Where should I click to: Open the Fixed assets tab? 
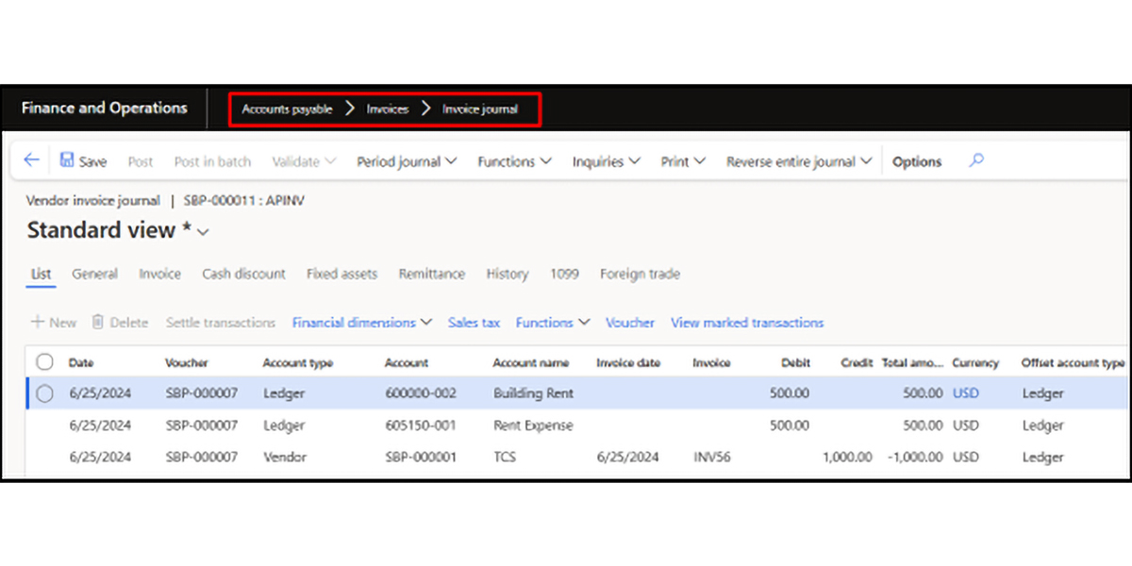tap(341, 274)
